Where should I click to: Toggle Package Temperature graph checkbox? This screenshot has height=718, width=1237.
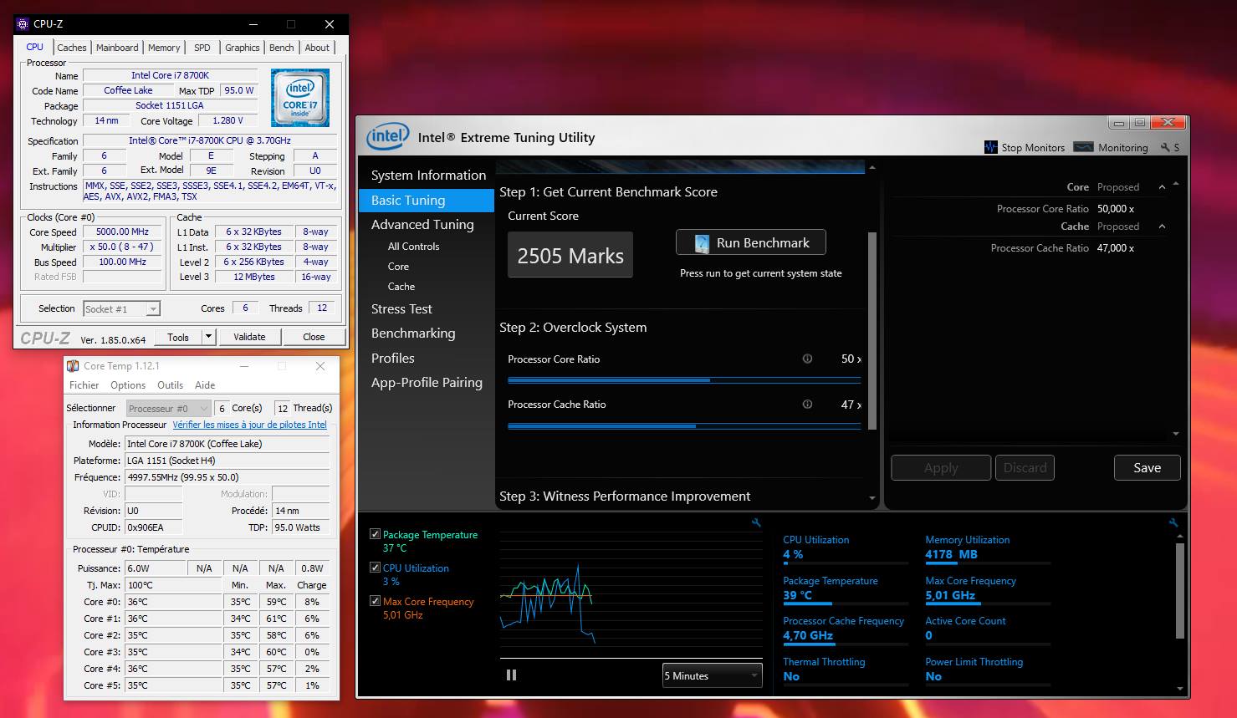click(x=375, y=534)
